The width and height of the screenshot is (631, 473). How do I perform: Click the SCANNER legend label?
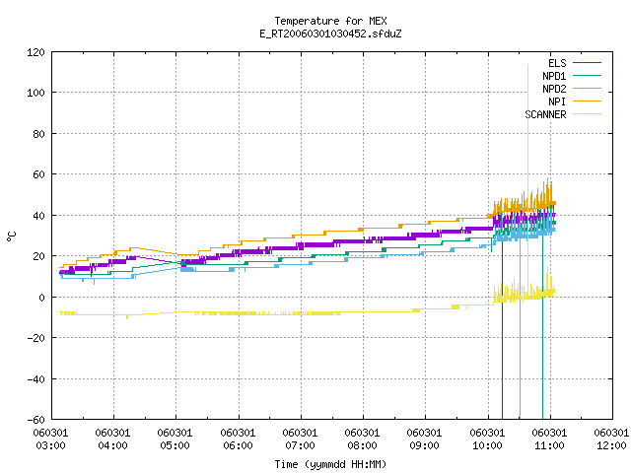pyautogui.click(x=545, y=114)
